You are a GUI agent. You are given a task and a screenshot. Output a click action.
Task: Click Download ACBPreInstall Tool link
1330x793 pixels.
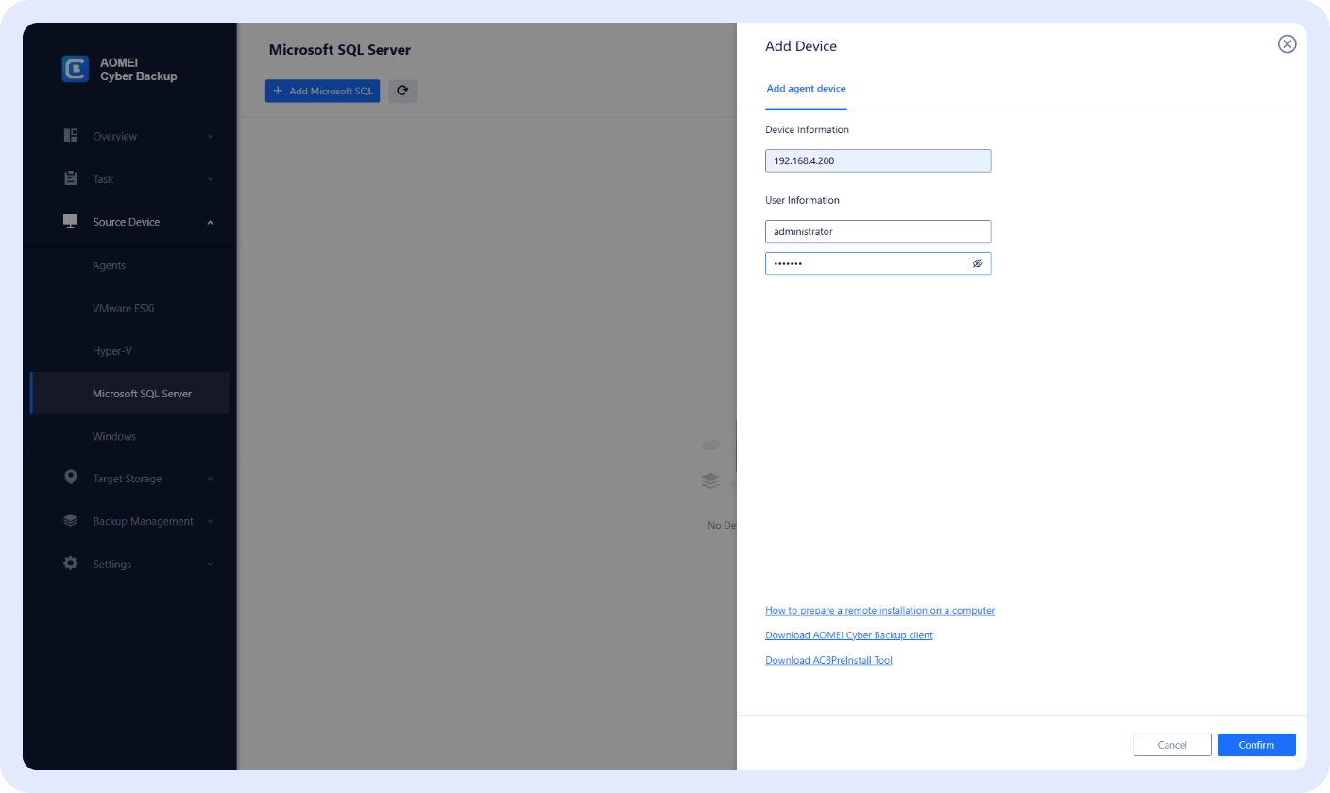tap(828, 660)
